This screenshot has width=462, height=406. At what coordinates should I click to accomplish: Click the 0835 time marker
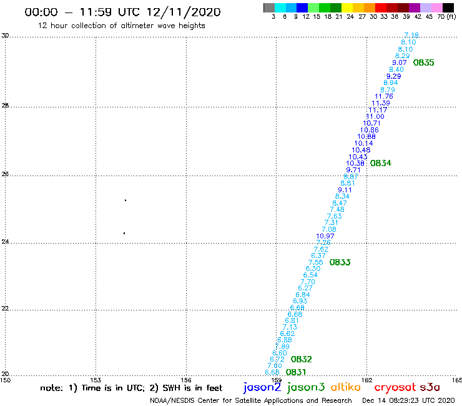[424, 62]
